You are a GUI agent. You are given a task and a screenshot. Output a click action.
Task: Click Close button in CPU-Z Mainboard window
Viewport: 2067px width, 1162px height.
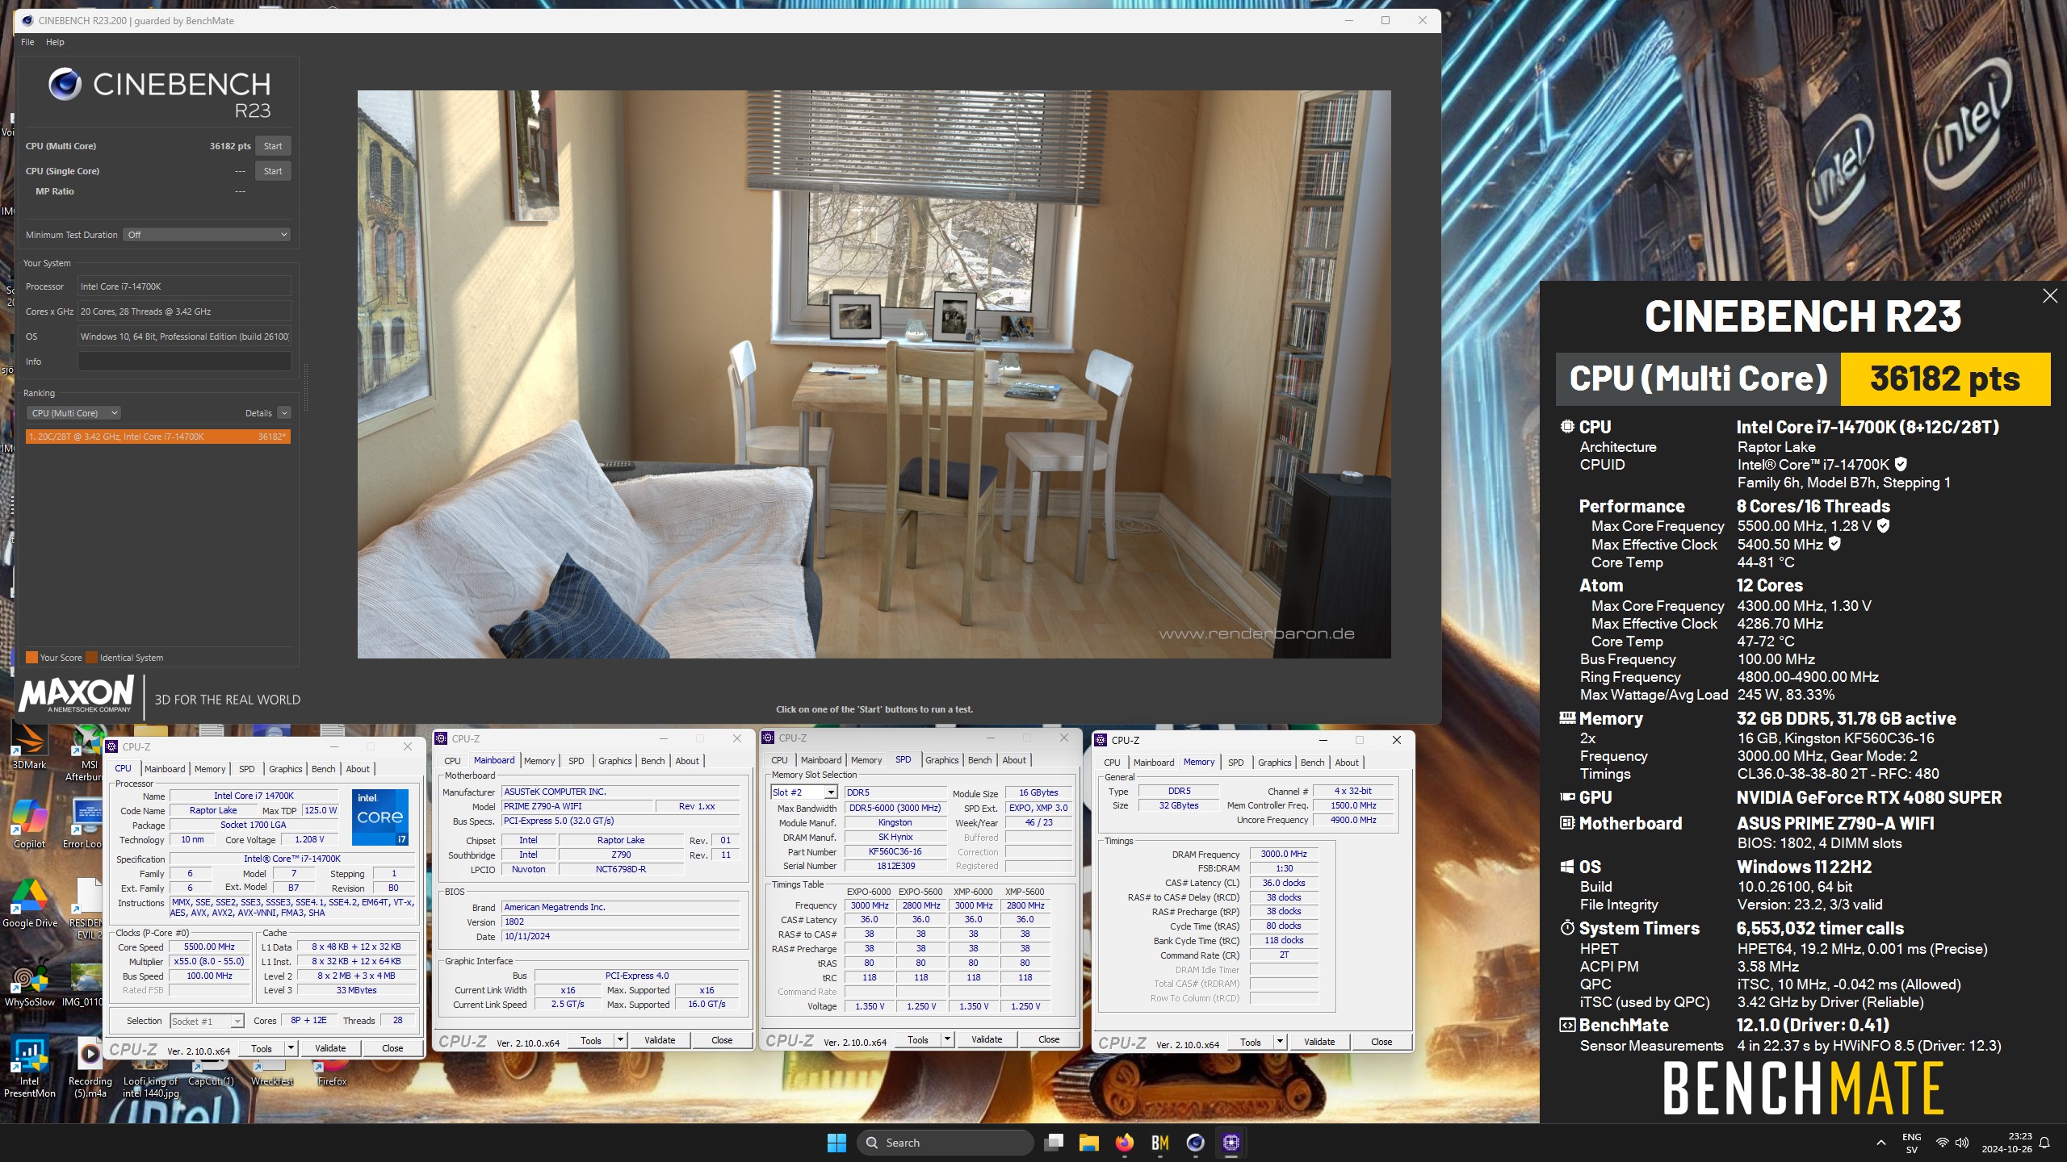click(x=722, y=1040)
